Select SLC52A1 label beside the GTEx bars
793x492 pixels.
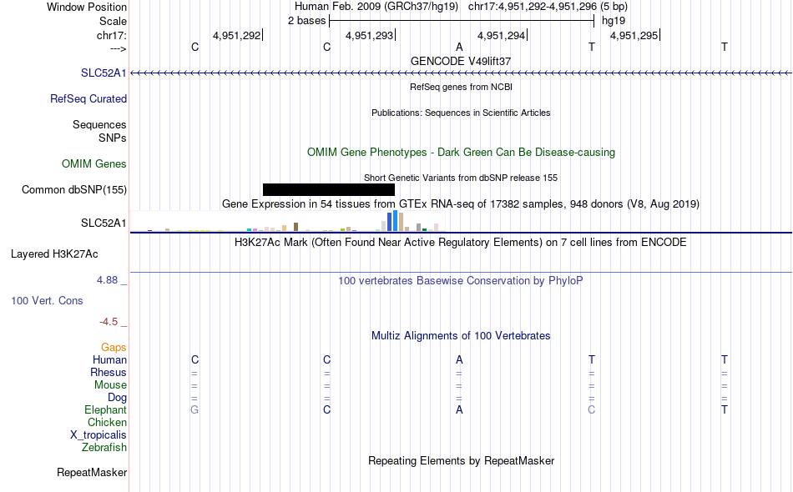pyautogui.click(x=104, y=223)
